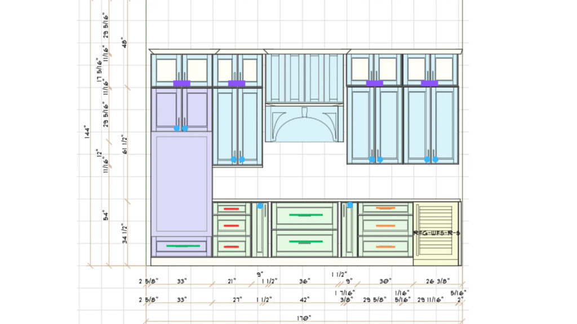Select the 61 1/2" vertical dimension
Viewport: 577px width, 324px height.
point(125,144)
